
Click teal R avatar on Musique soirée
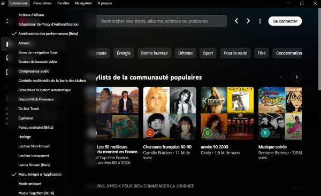click(265, 133)
